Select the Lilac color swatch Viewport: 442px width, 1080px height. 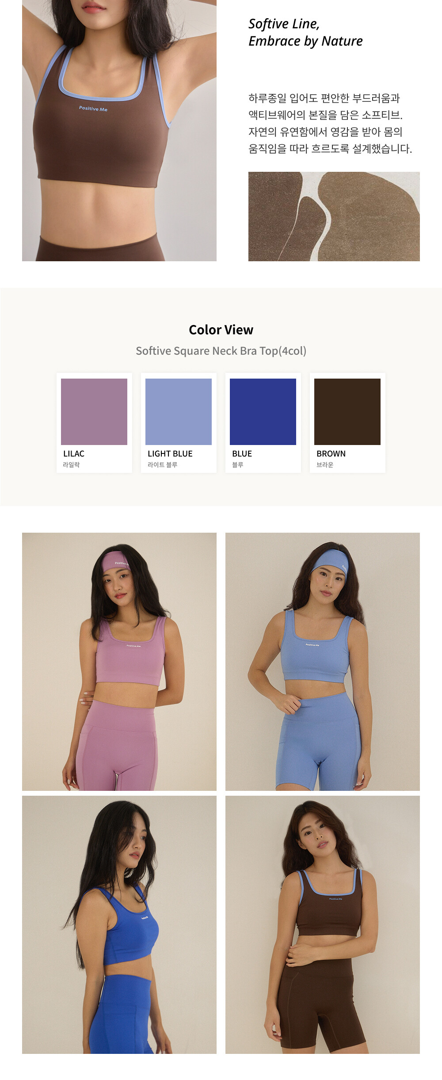(94, 411)
